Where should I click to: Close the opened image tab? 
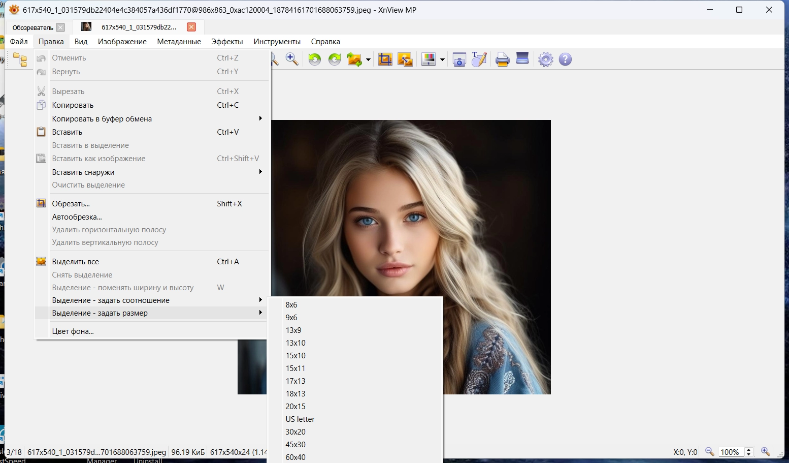pos(191,27)
